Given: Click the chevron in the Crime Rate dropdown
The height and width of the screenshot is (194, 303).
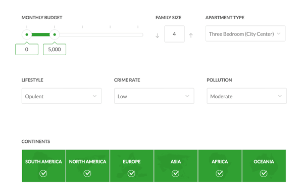Looking at the screenshot, I should (x=187, y=96).
